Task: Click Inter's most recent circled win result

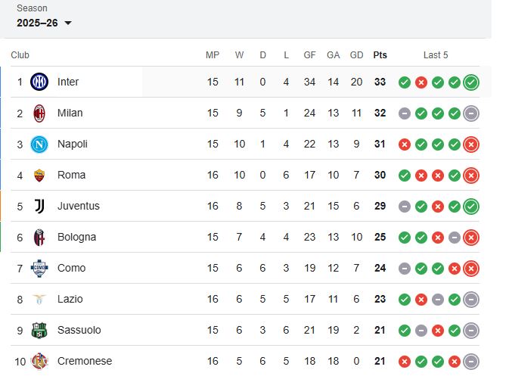Action: (x=471, y=82)
